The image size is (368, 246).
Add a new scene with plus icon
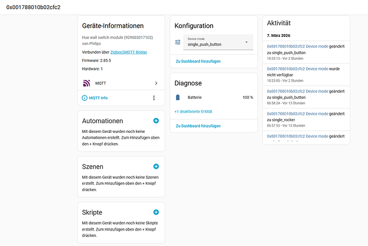pyautogui.click(x=156, y=166)
